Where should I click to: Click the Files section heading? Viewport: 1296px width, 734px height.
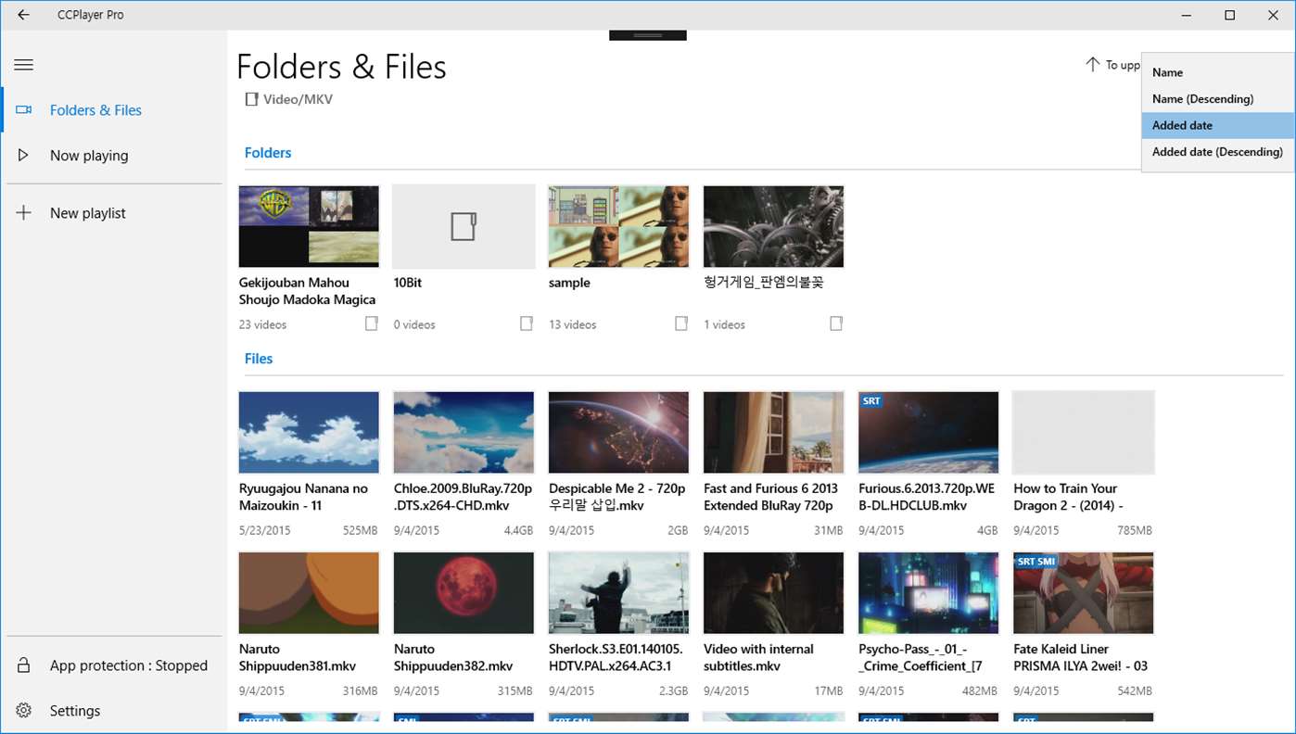(x=259, y=359)
